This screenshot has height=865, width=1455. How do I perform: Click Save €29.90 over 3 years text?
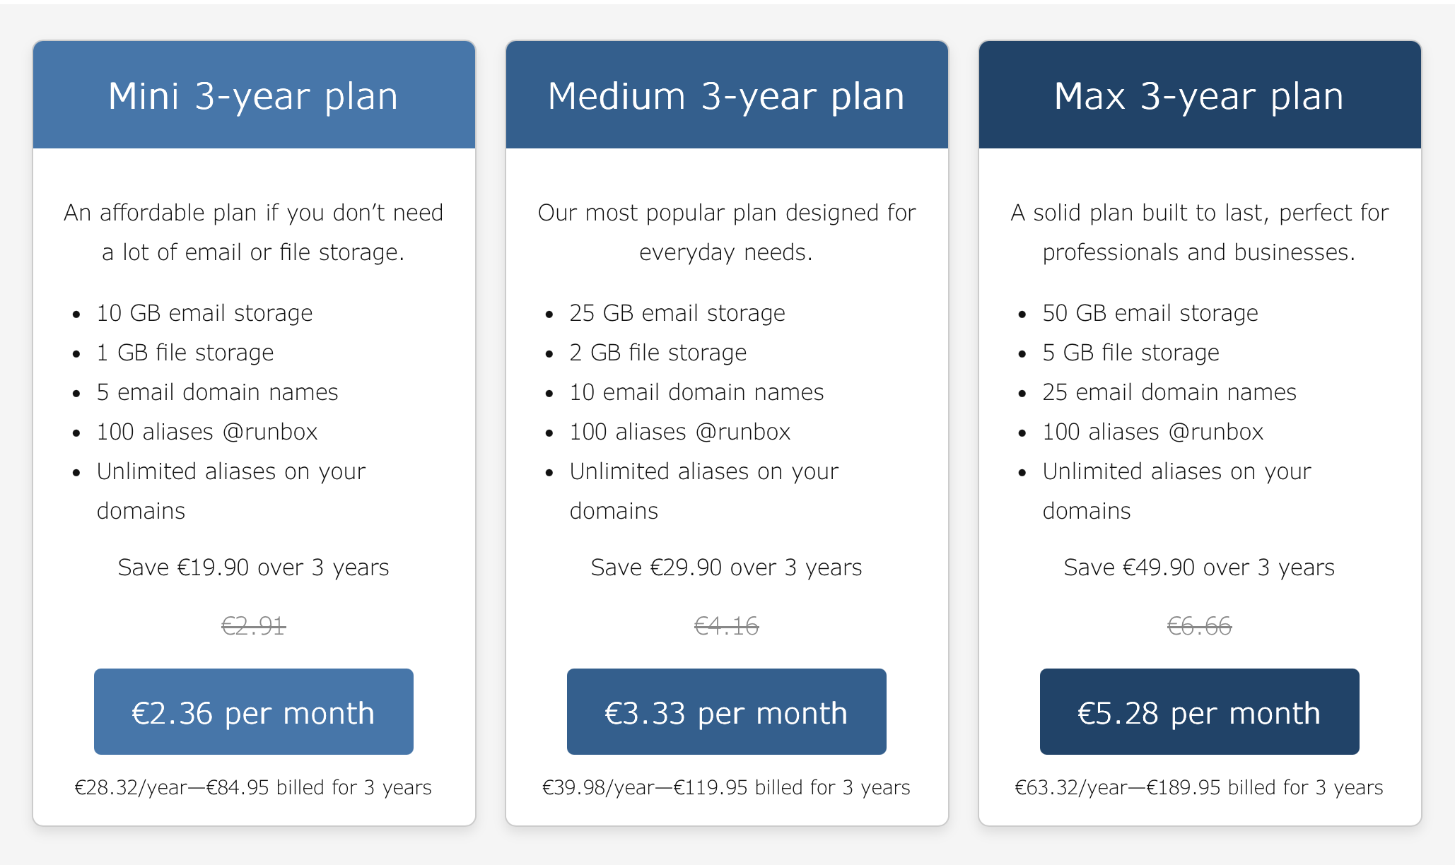click(726, 566)
